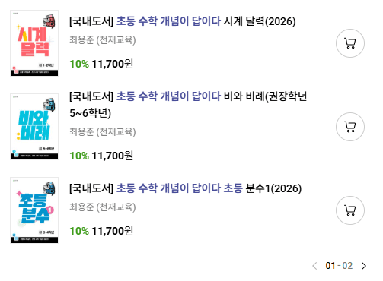Open title link 시계 달력(2026)
The image size is (383, 281).
(183, 21)
